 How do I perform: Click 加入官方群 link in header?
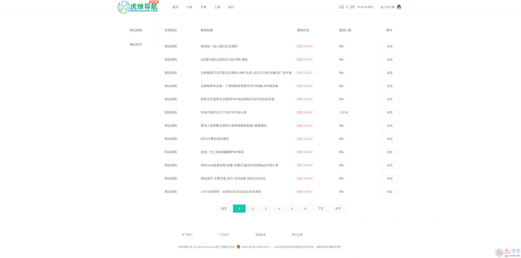387,7
